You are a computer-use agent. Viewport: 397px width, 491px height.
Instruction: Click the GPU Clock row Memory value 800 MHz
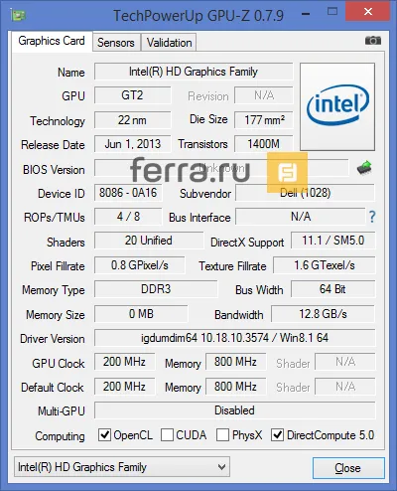click(x=235, y=362)
